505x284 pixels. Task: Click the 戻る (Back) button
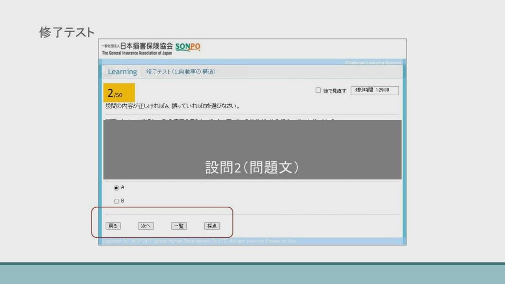click(113, 226)
